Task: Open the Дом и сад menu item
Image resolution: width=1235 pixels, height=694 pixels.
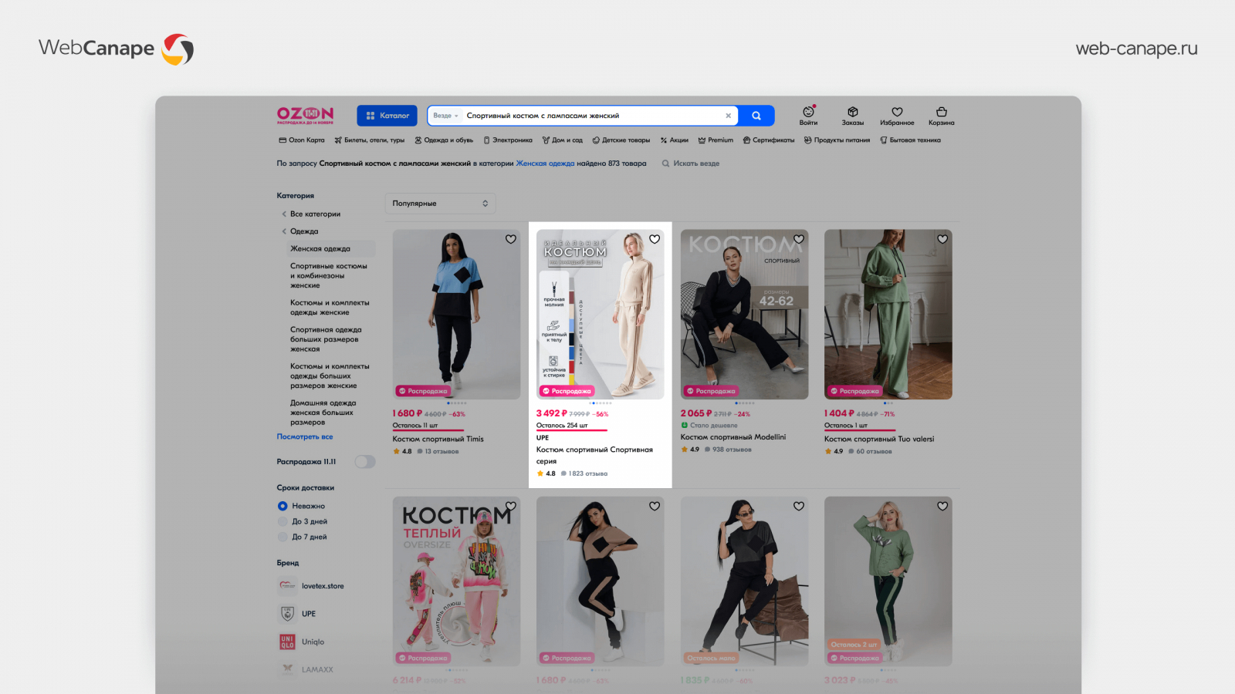Action: tap(563, 140)
